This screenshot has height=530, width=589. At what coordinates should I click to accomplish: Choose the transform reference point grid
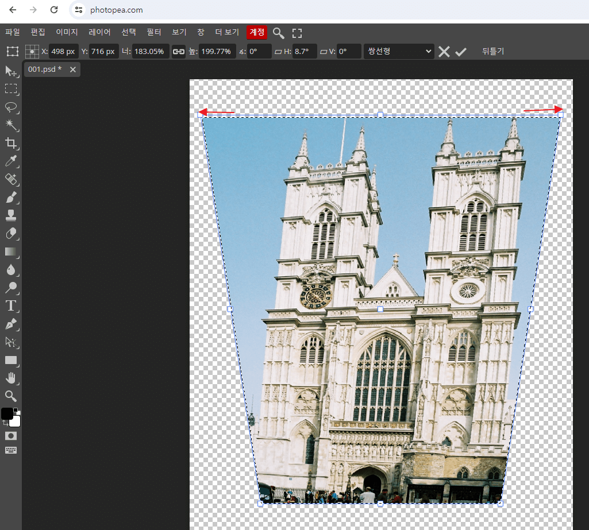pyautogui.click(x=32, y=52)
